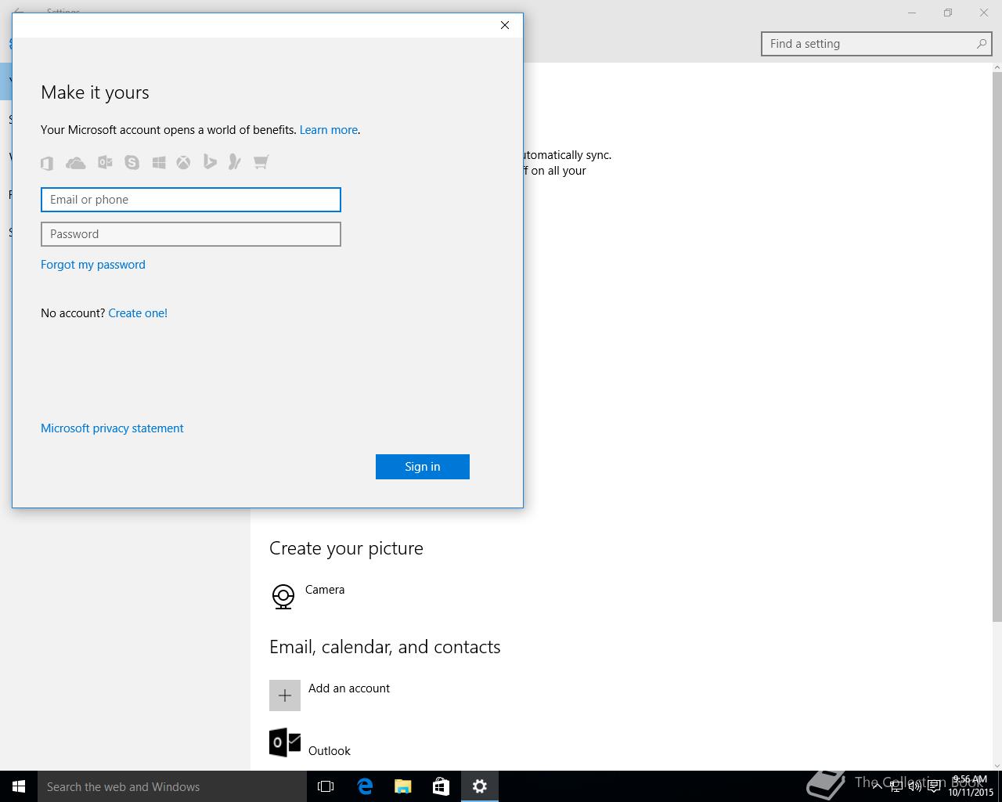This screenshot has width=1002, height=802.
Task: Open File Explorer from the taskbar
Action: coord(403,786)
